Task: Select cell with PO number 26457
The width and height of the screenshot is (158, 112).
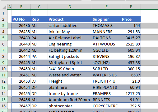Action: coord(21,106)
